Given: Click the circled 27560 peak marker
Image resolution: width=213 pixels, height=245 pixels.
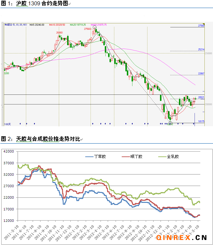Looking at the screenshot, I should pyautogui.click(x=94, y=29).
